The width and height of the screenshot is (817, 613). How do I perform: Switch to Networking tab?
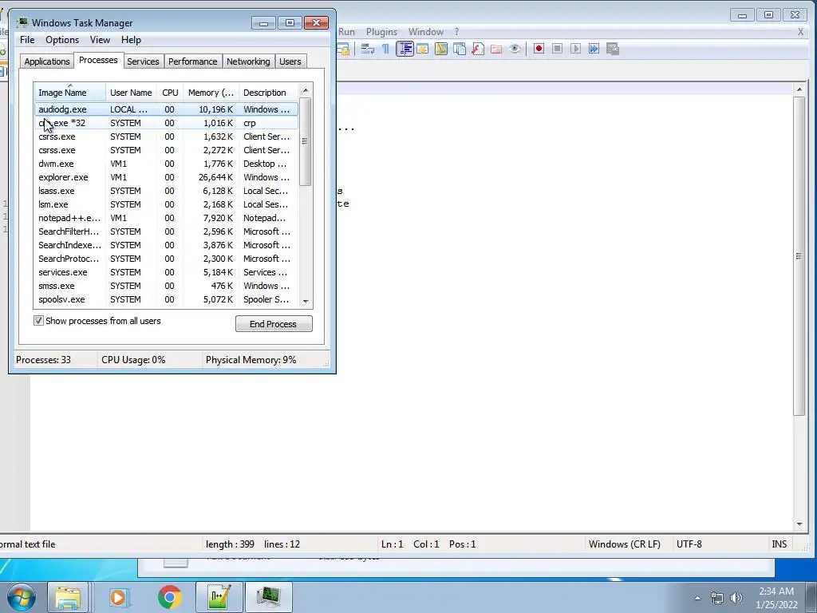248,61
